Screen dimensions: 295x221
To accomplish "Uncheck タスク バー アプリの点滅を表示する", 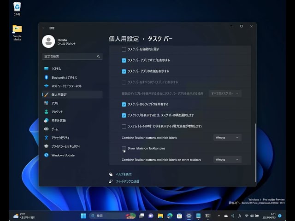I will (124, 71).
